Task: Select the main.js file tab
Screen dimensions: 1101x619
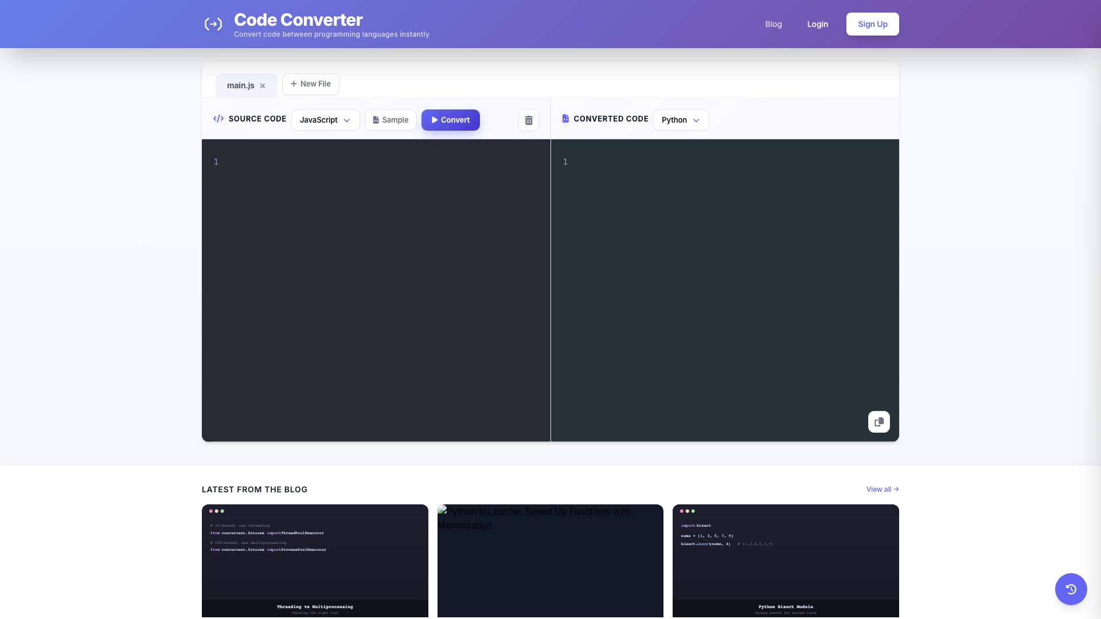Action: click(240, 86)
